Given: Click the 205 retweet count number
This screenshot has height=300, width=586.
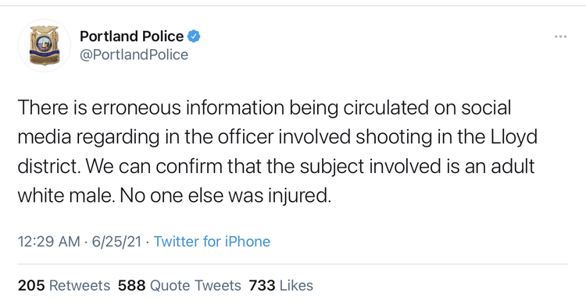Looking at the screenshot, I should (31, 285).
